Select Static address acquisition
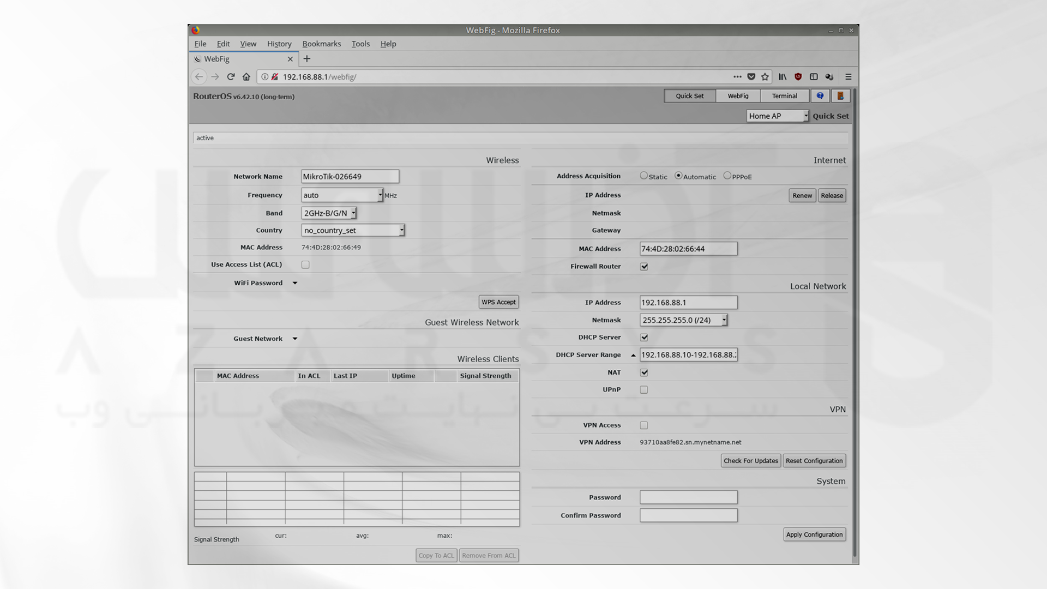This screenshot has height=589, width=1047. pyautogui.click(x=644, y=176)
